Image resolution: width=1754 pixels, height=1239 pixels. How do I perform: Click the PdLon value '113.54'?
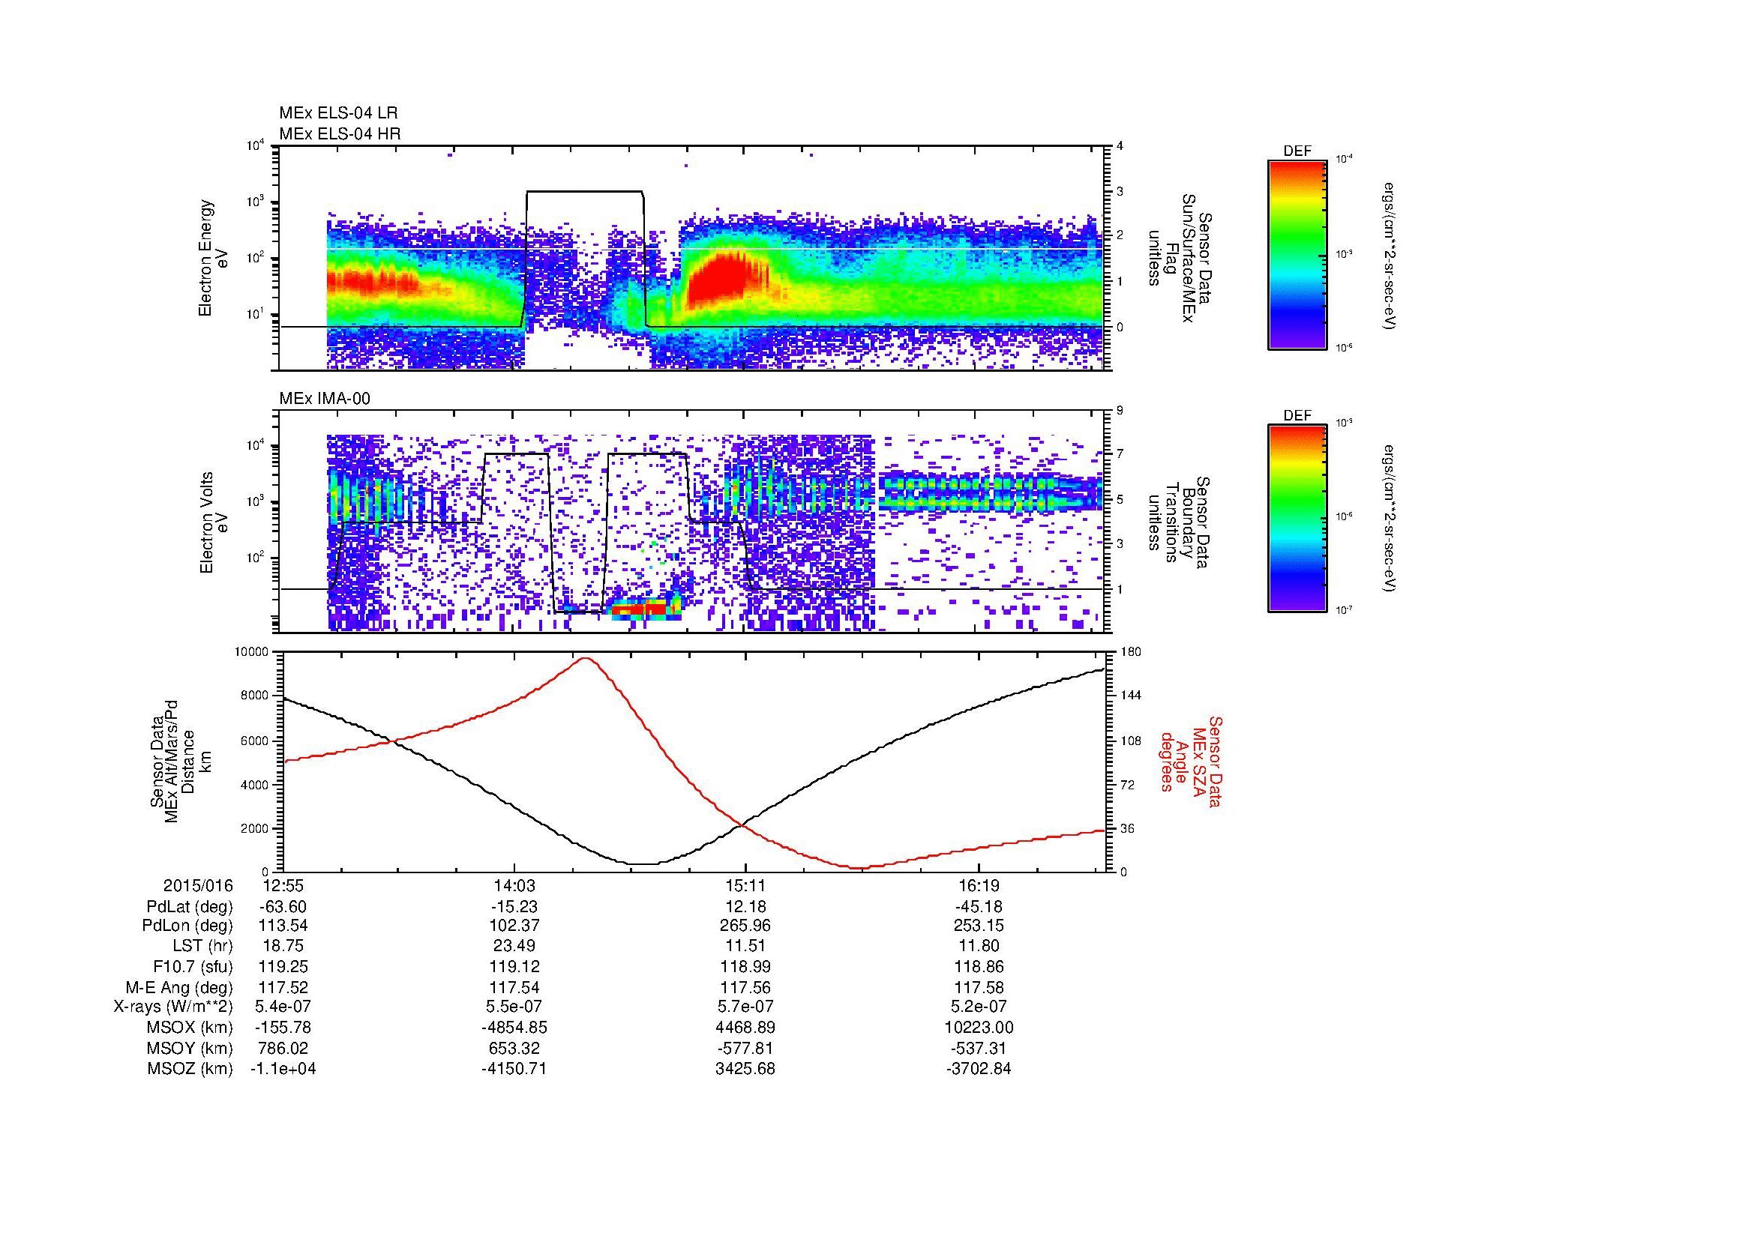coord(283,926)
